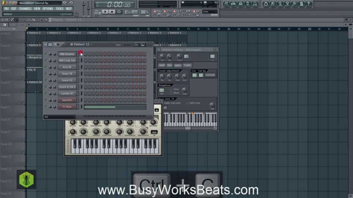
Task: Click the Stop transport button
Action: click(112, 12)
